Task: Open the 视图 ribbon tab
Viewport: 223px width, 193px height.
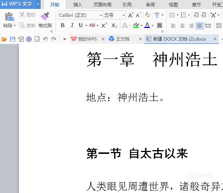Action: 173,5
